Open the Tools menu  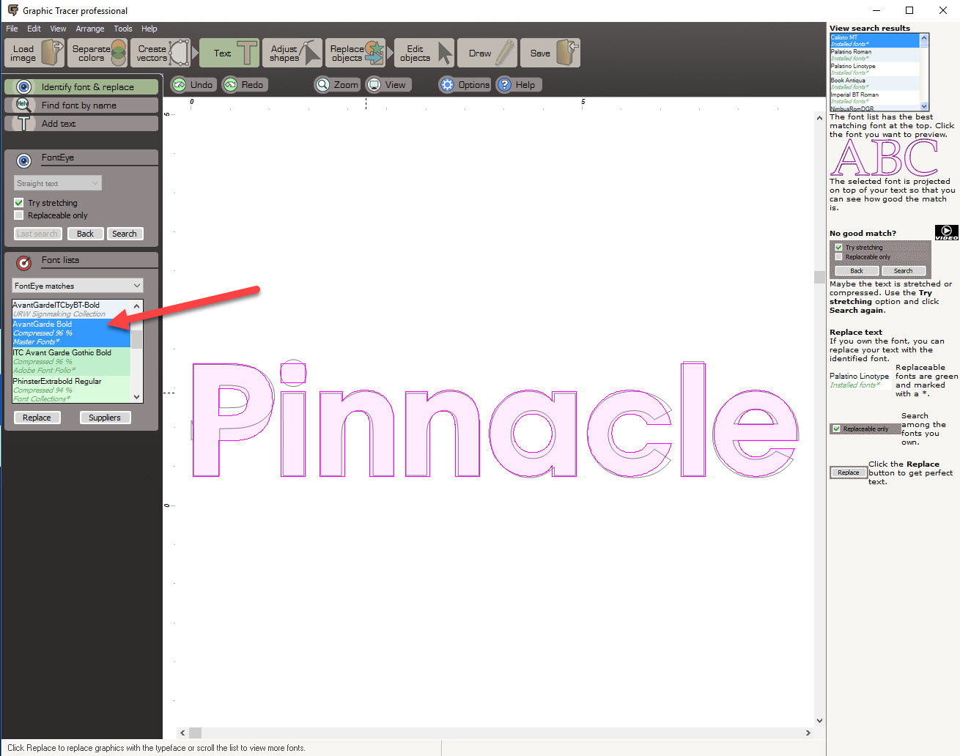[x=123, y=29]
